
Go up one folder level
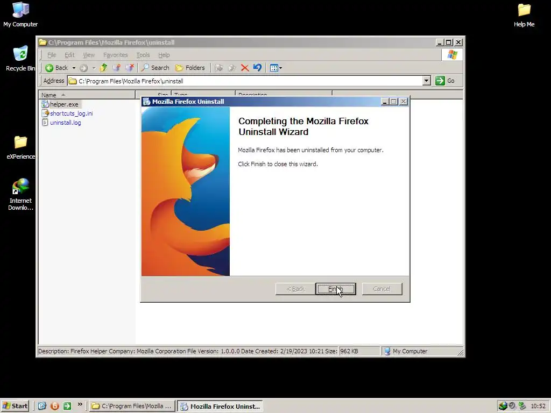tap(103, 68)
